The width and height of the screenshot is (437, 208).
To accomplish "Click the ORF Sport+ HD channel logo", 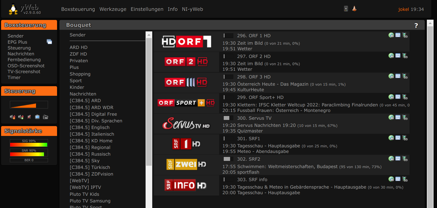I will [186, 103].
